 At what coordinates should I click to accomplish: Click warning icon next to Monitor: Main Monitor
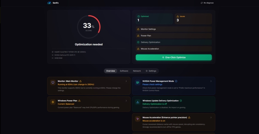[x=81, y=81]
